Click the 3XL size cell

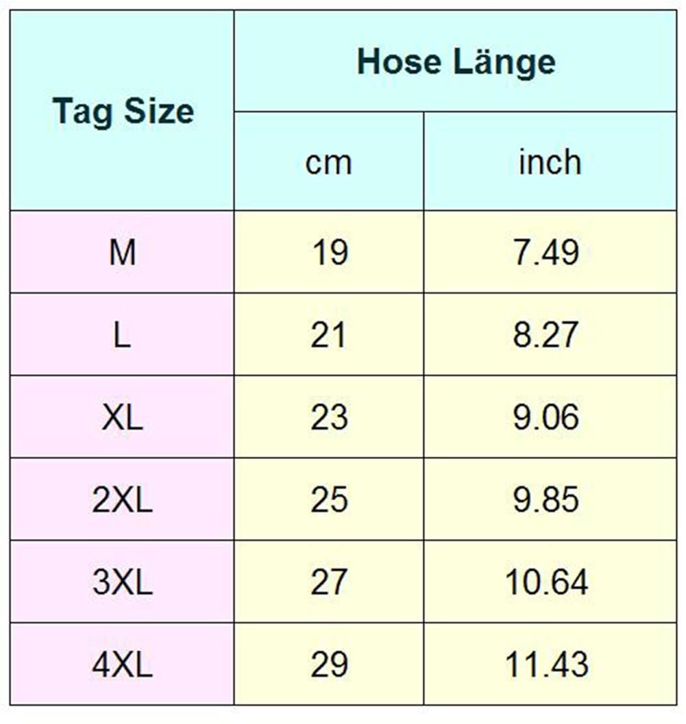[123, 582]
